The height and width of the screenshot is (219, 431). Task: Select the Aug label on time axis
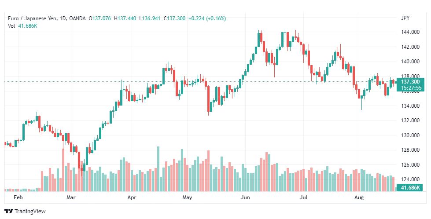[359, 197]
